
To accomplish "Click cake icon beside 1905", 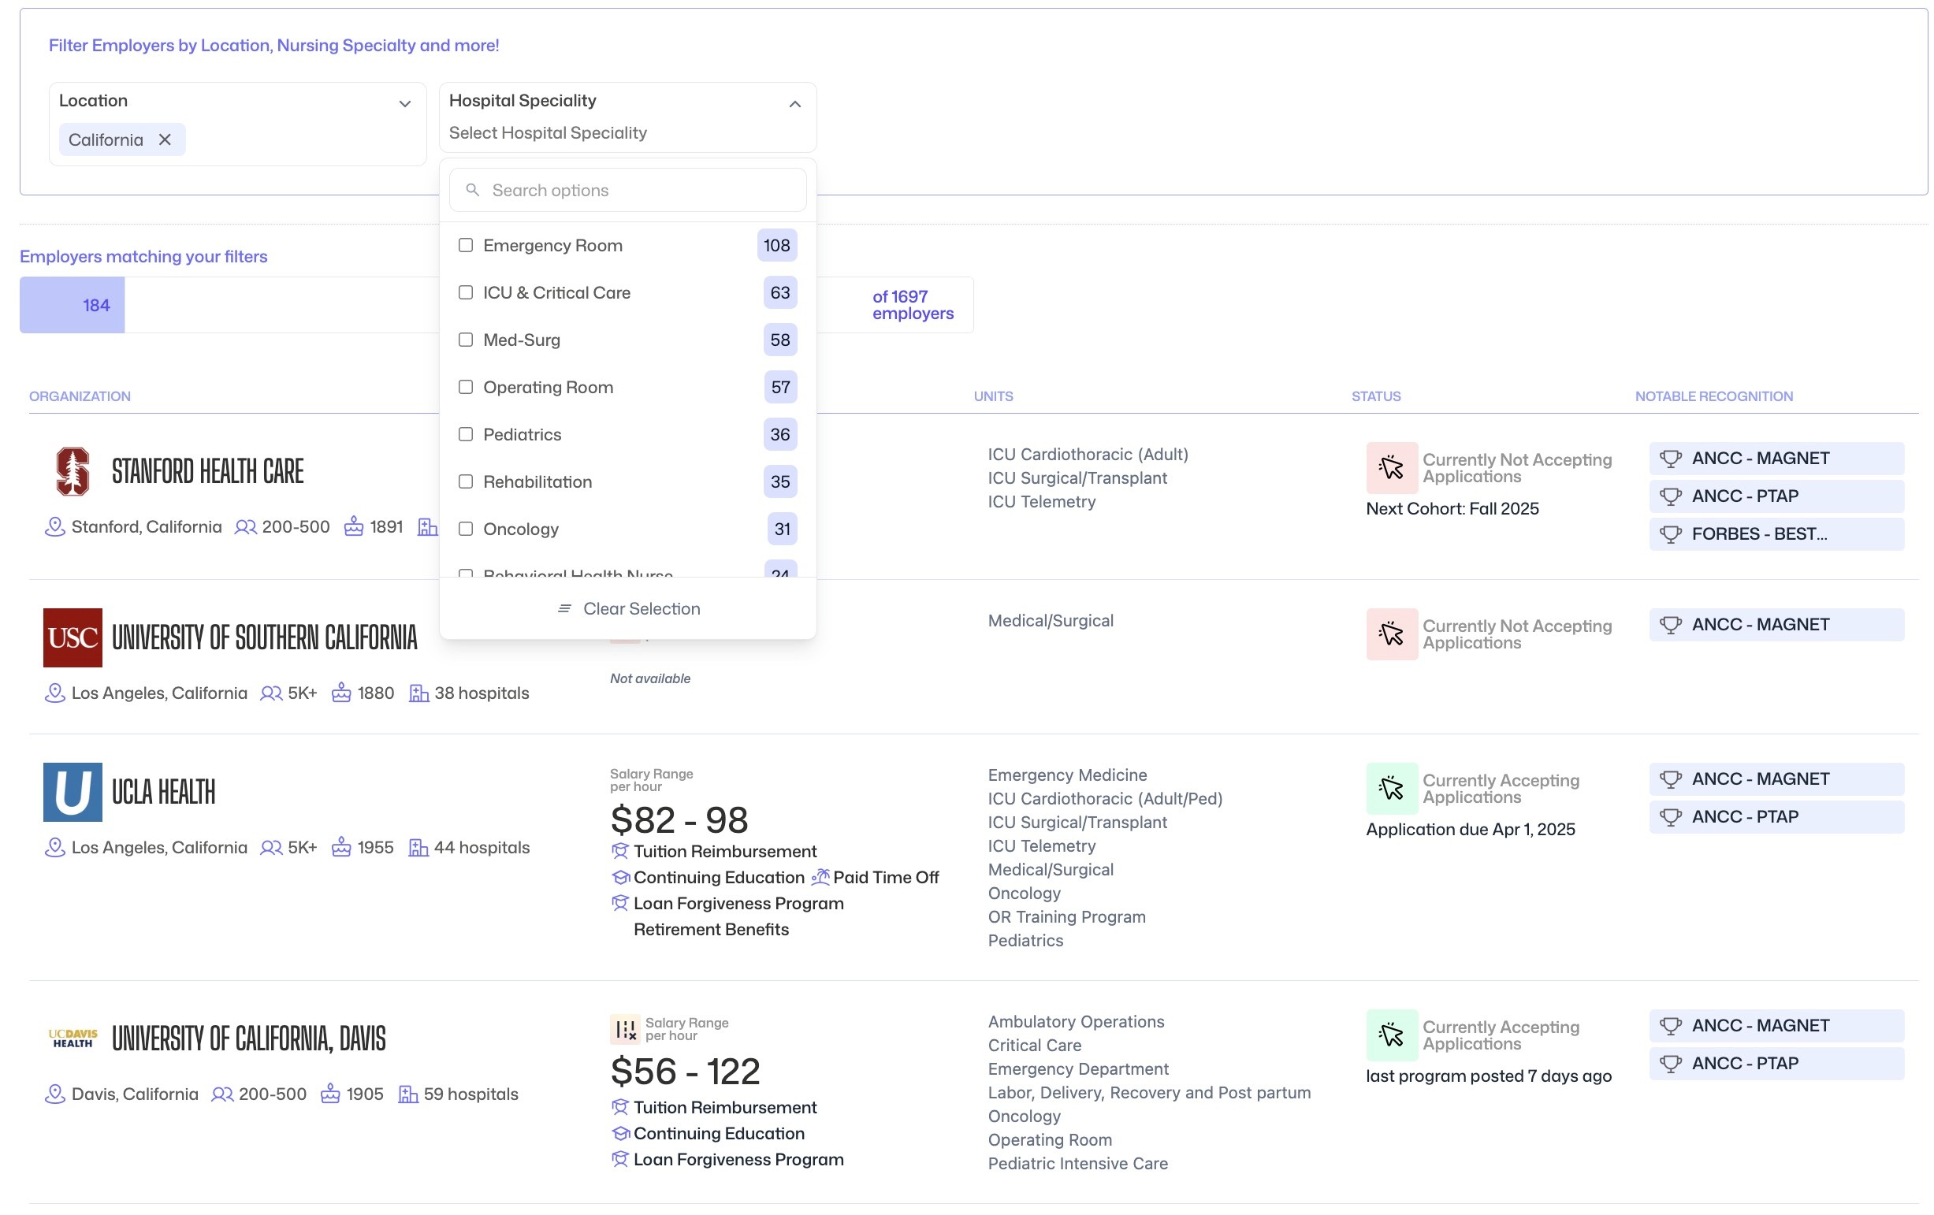I will pos(330,1094).
